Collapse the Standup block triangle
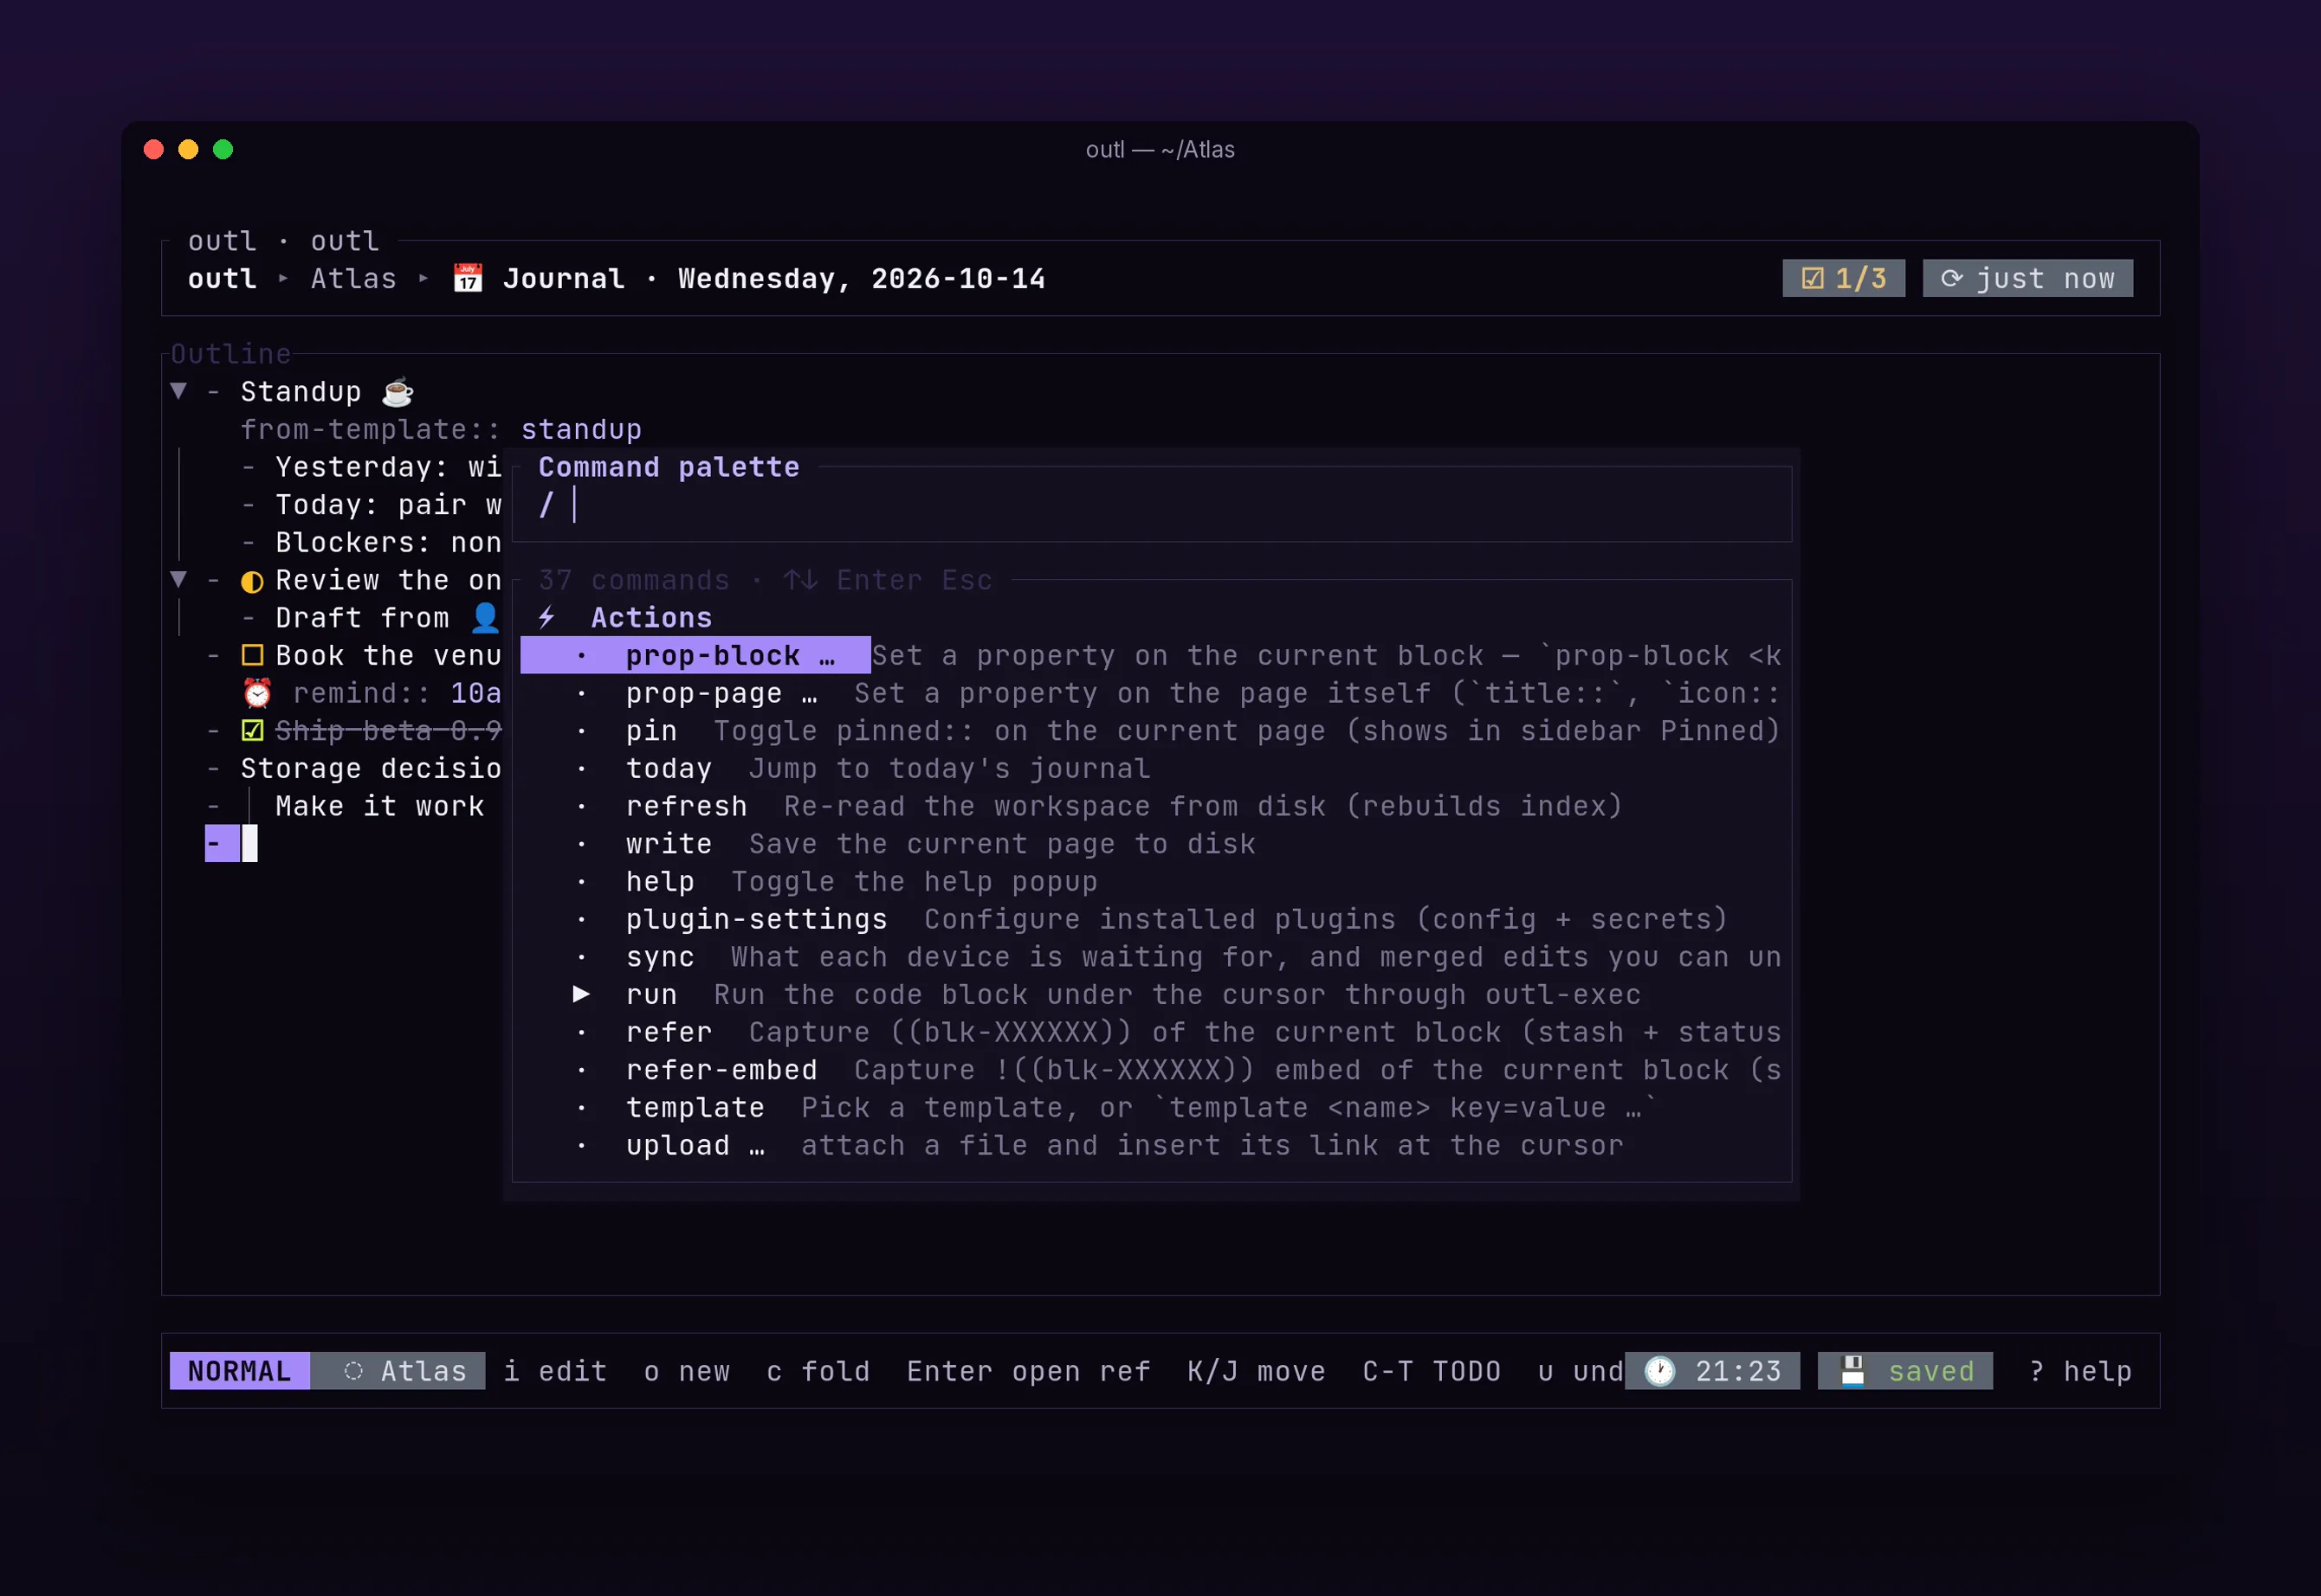 tap(178, 391)
